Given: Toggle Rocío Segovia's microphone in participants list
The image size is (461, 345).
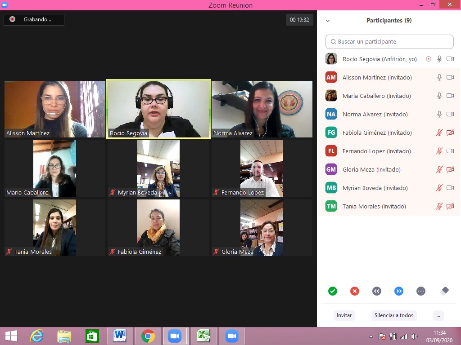Looking at the screenshot, I should pyautogui.click(x=439, y=59).
